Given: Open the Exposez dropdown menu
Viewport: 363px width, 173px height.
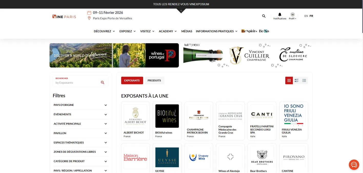Looking at the screenshot, I should [x=127, y=31].
